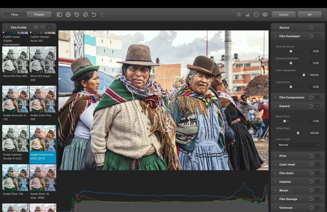The image size is (327, 212).
Task: Click the Black Point slider handle
Action: pyautogui.click(x=284, y=121)
